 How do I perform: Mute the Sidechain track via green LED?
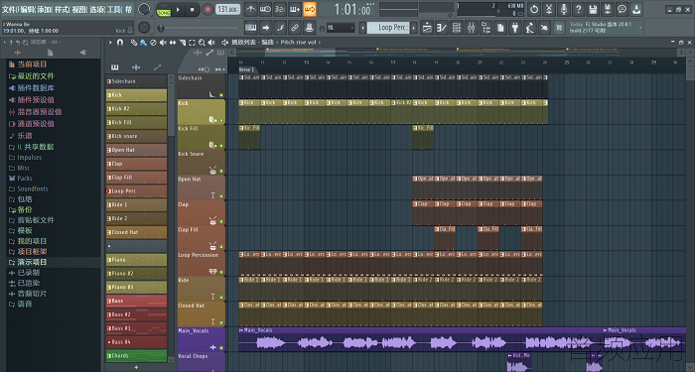click(x=221, y=95)
